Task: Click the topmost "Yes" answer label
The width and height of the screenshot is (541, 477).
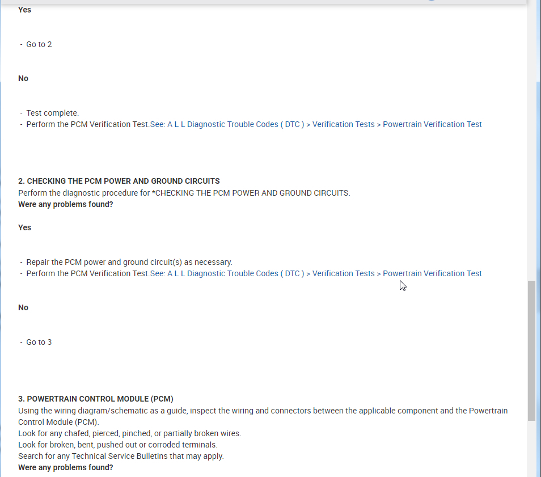Action: pos(24,10)
